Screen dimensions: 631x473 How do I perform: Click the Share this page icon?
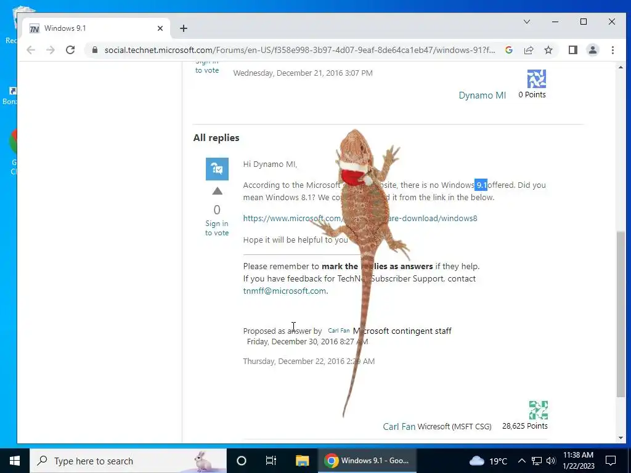pyautogui.click(x=528, y=50)
